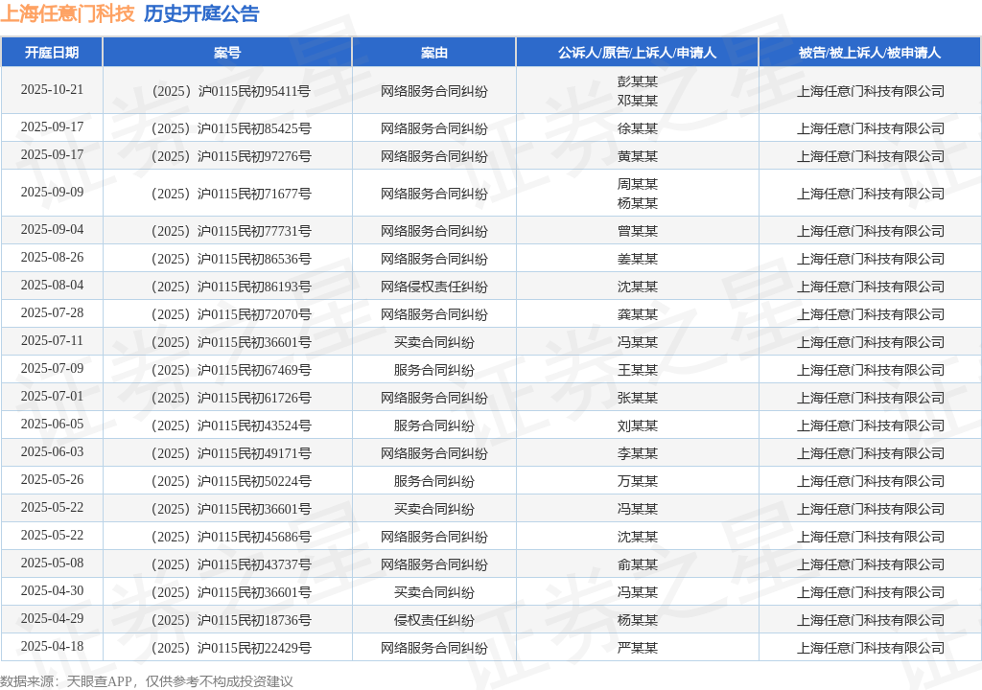Screen dimensions: 982x690
Task: Click plaintiff 刘某某
Action: tap(638, 425)
